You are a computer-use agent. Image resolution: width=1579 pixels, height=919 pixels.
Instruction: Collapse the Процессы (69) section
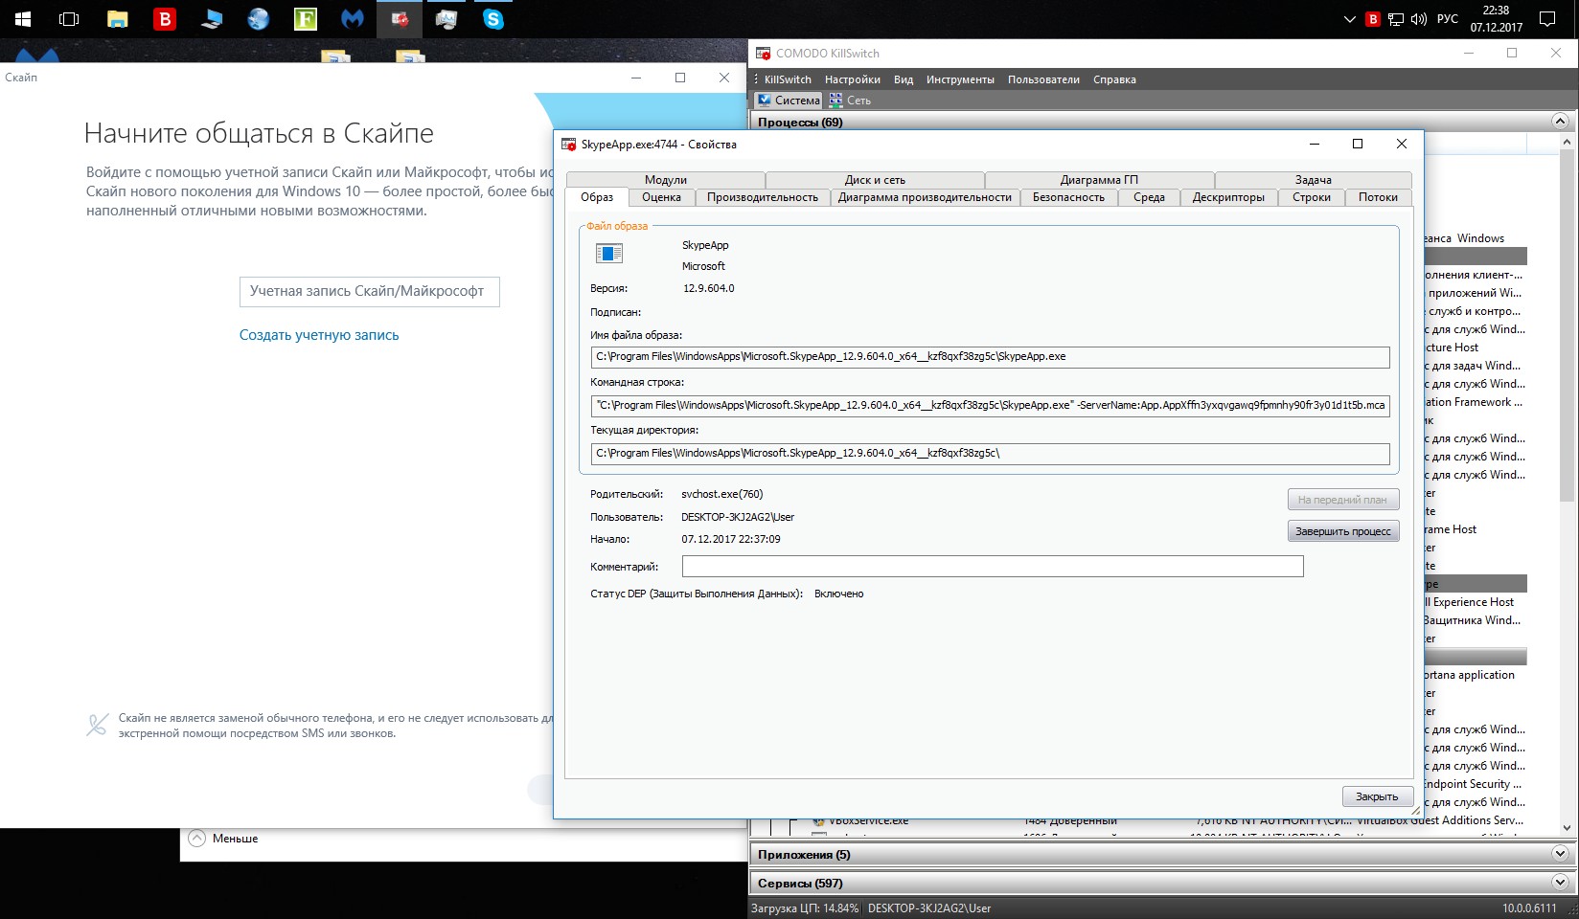click(1559, 122)
